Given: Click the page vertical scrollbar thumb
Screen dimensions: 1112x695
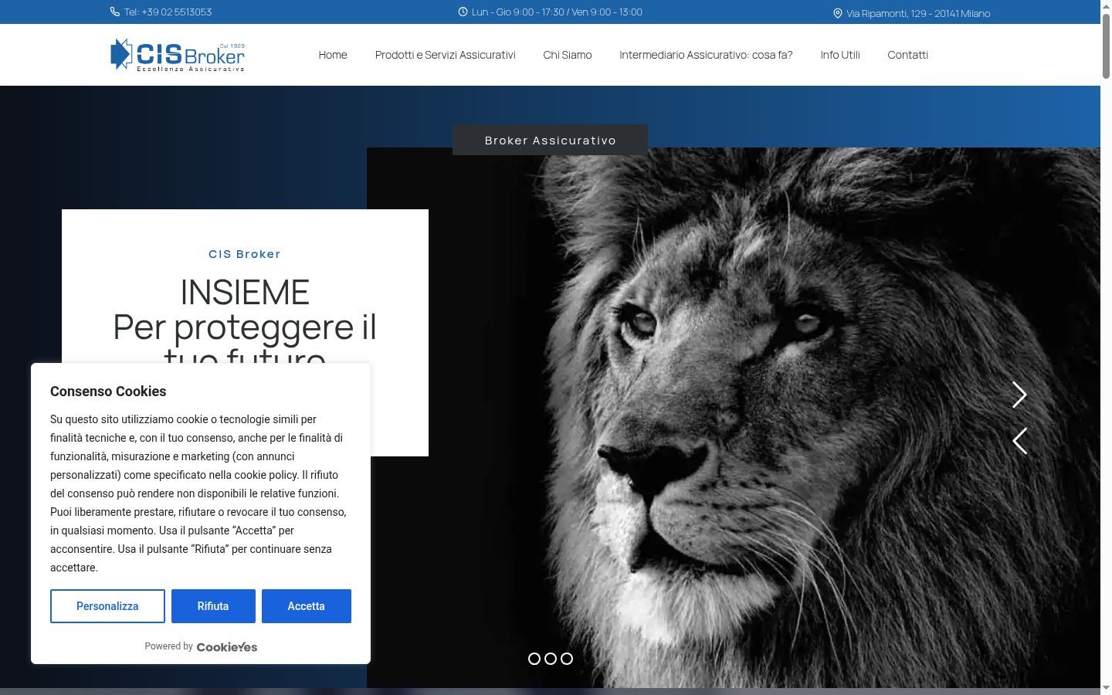Looking at the screenshot, I should [x=1106, y=46].
